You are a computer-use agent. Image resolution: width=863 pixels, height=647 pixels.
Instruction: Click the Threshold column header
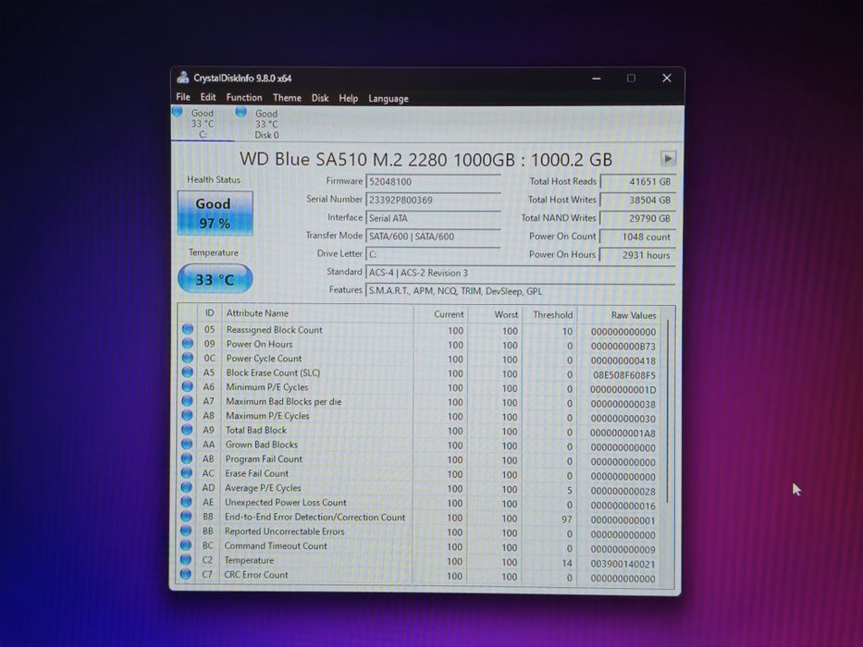coord(549,314)
